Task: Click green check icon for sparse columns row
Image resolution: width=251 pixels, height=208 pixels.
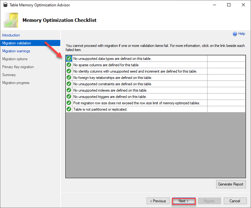Action: [x=69, y=65]
